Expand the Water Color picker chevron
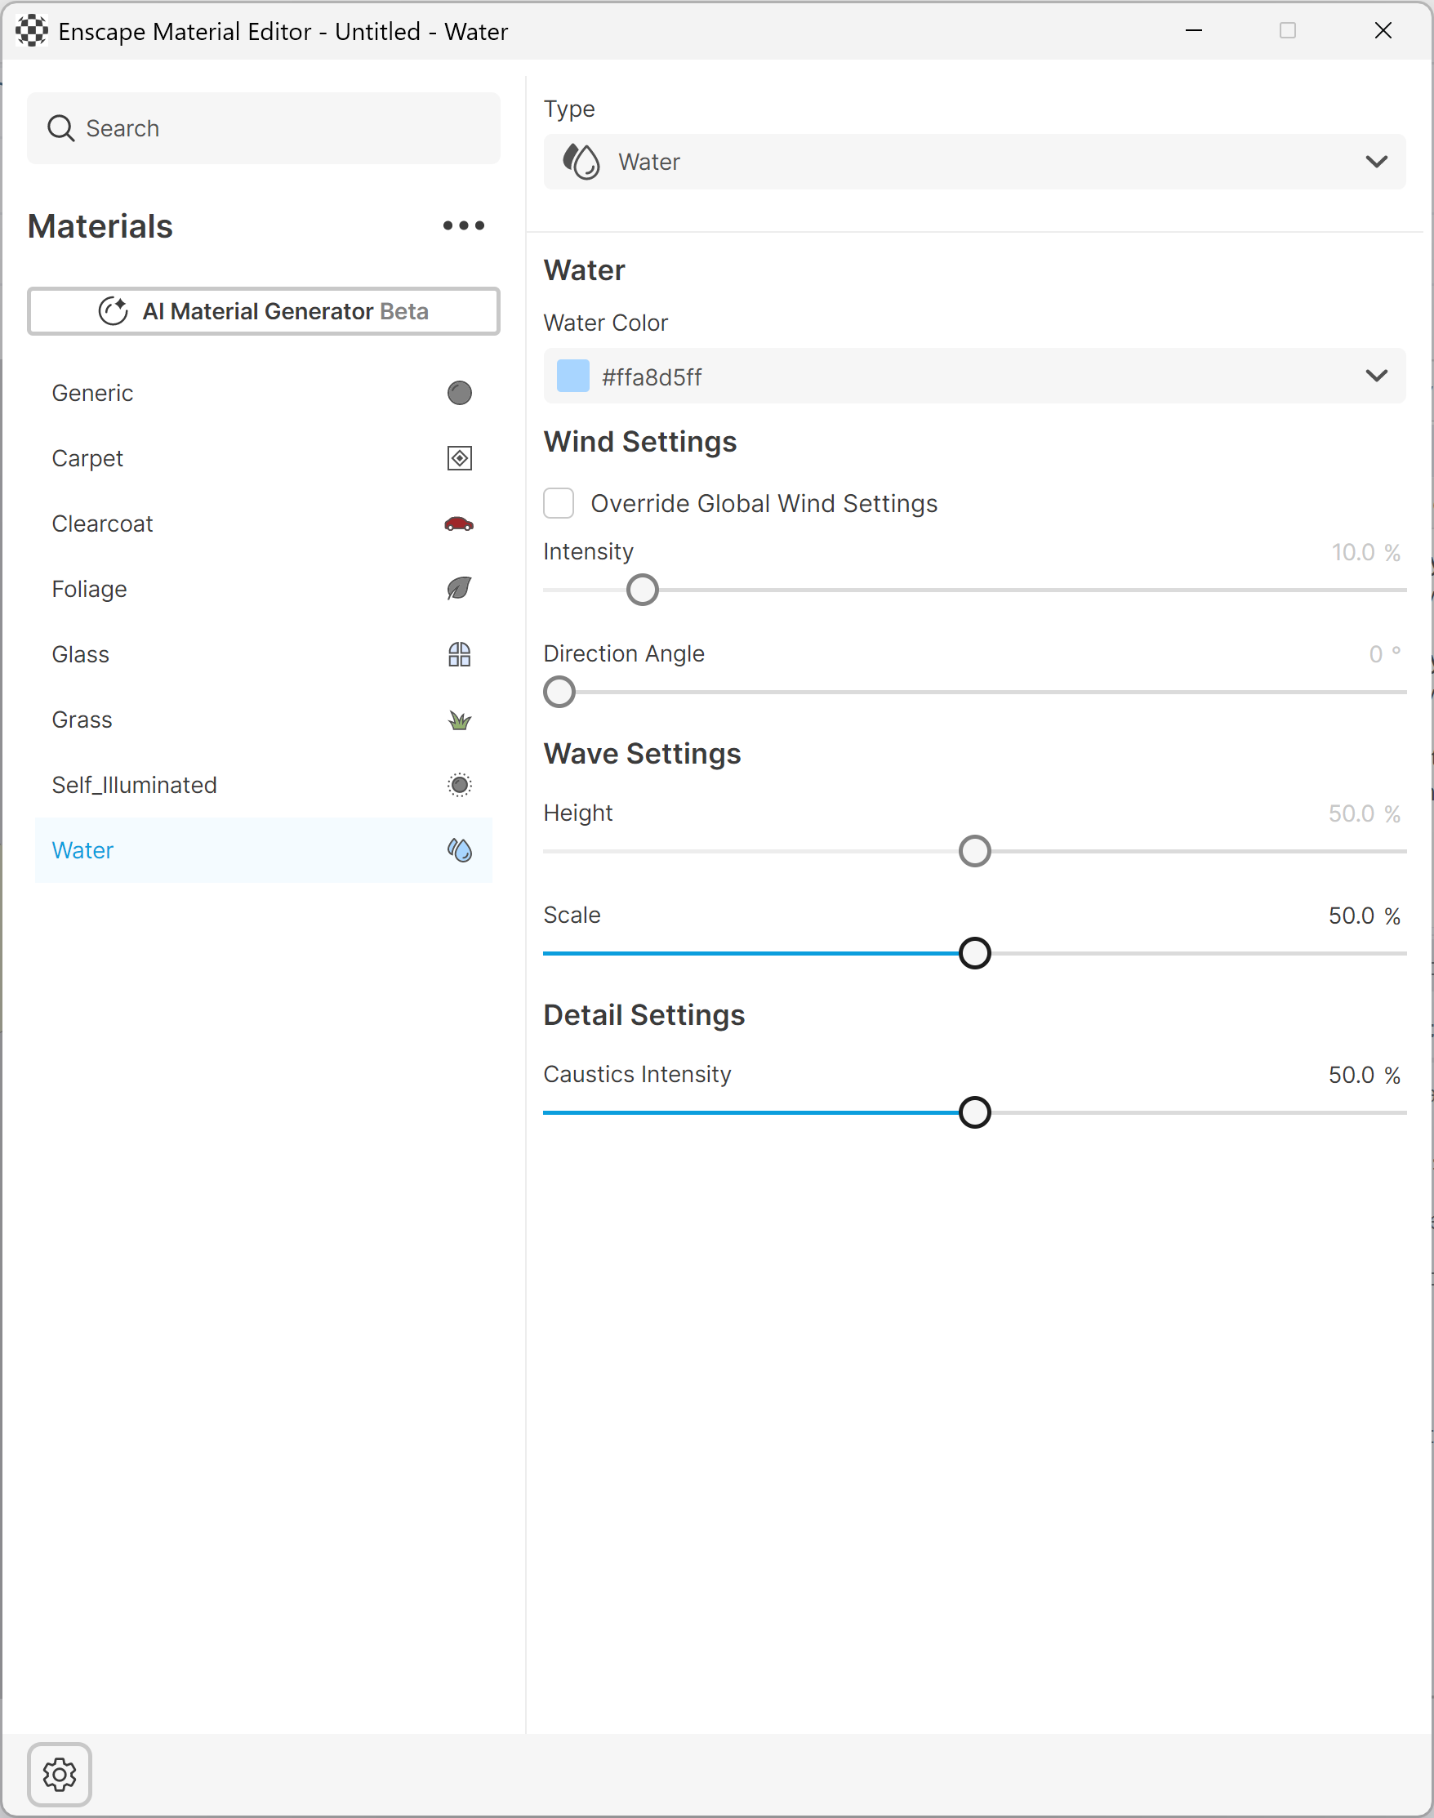Viewport: 1434px width, 1818px height. pos(1376,376)
